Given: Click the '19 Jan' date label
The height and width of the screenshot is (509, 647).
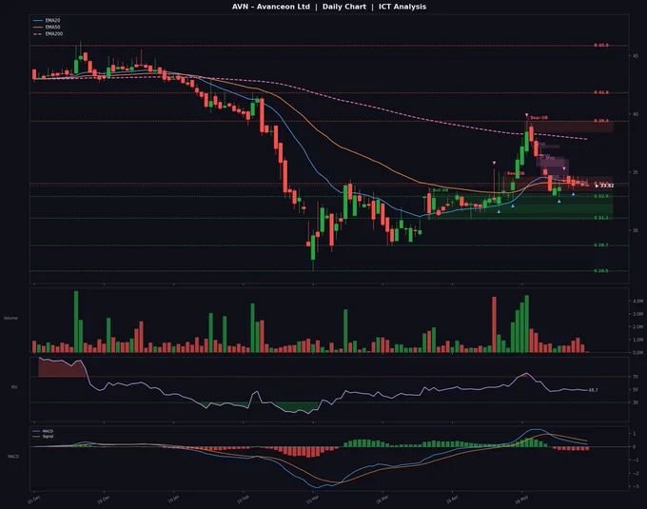Looking at the screenshot, I should 173,499.
